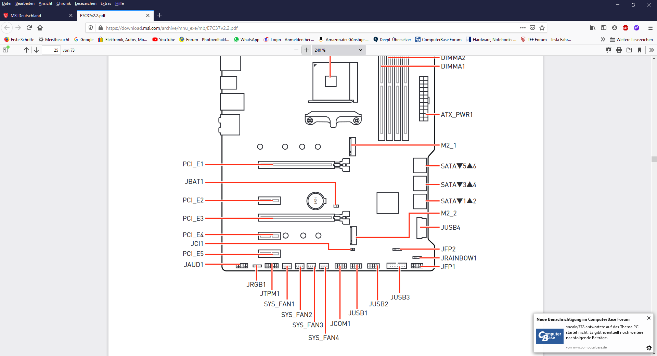Viewport: 657px width, 356px height.
Task: Open the Extras menu
Action: click(x=106, y=3)
